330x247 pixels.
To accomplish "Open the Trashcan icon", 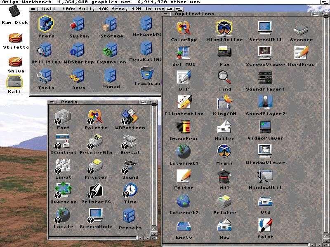I will point(147,73).
